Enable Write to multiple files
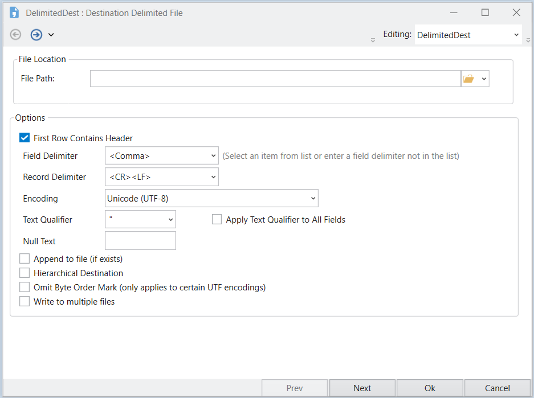Viewport: 534px width, 398px height. click(x=25, y=302)
